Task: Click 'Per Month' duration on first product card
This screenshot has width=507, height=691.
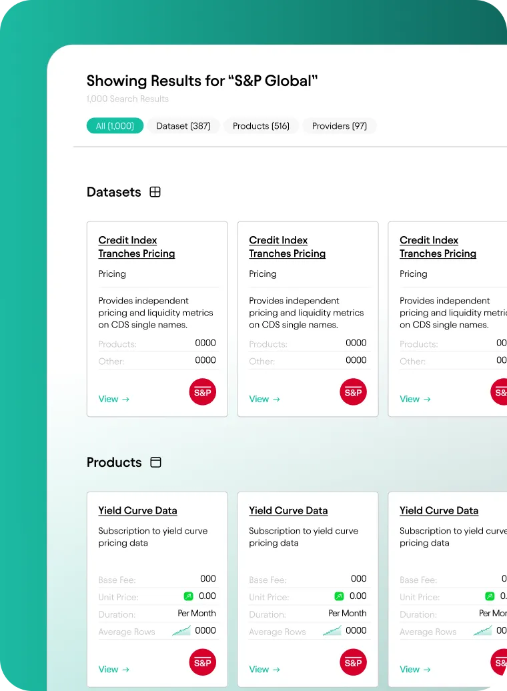Action: 197,613
